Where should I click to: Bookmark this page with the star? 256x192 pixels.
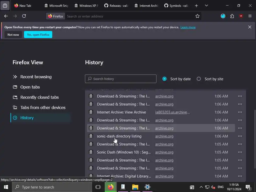coord(197,16)
